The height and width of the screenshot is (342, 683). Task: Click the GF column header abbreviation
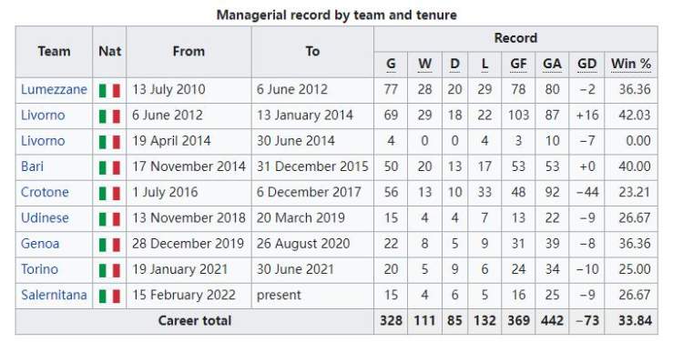pos(518,64)
